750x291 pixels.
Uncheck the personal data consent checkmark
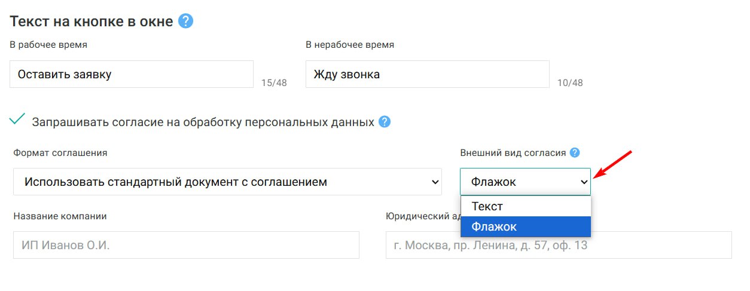pyautogui.click(x=18, y=120)
